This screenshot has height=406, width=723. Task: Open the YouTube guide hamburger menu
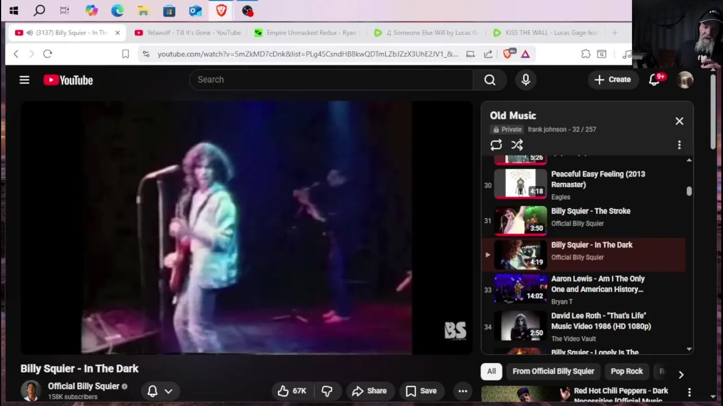pos(24,80)
